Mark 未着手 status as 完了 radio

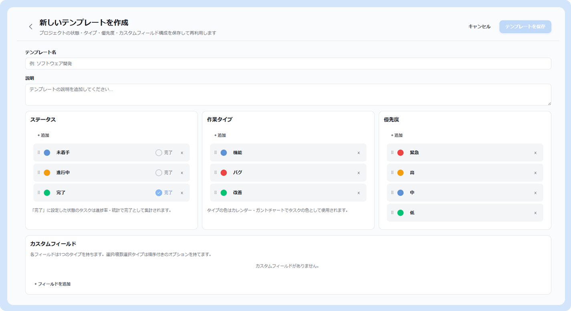pos(159,152)
